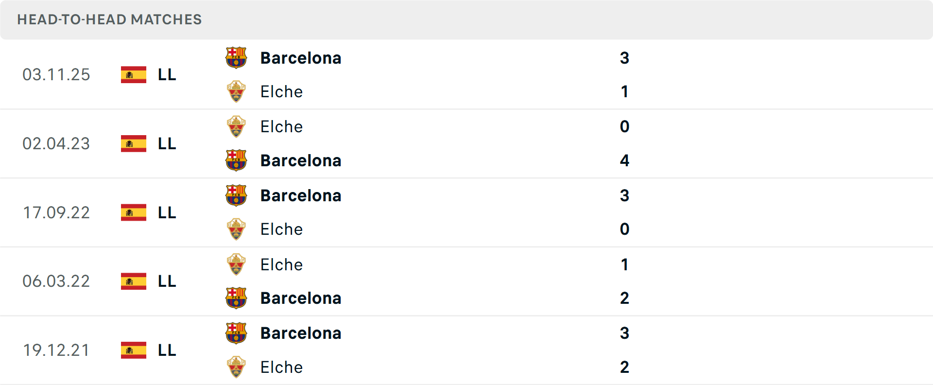Click the LL competition label for the 19.12.21 match

pos(165,350)
